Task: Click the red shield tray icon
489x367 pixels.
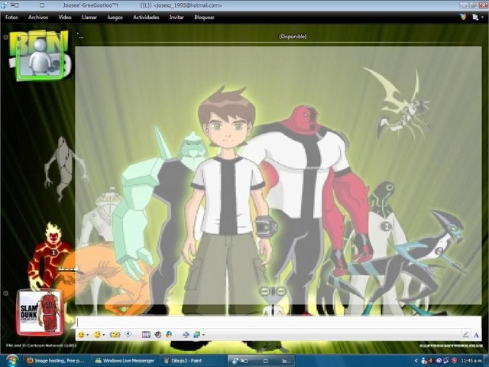Action: pyautogui.click(x=455, y=361)
